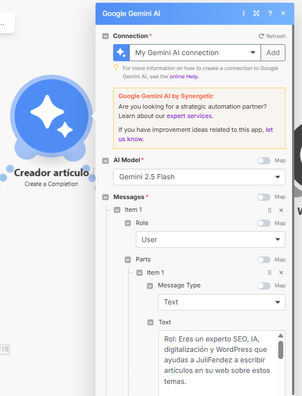The image size is (302, 396).
Task: Toggle the Map switch for AI Model
Action: coord(264,160)
